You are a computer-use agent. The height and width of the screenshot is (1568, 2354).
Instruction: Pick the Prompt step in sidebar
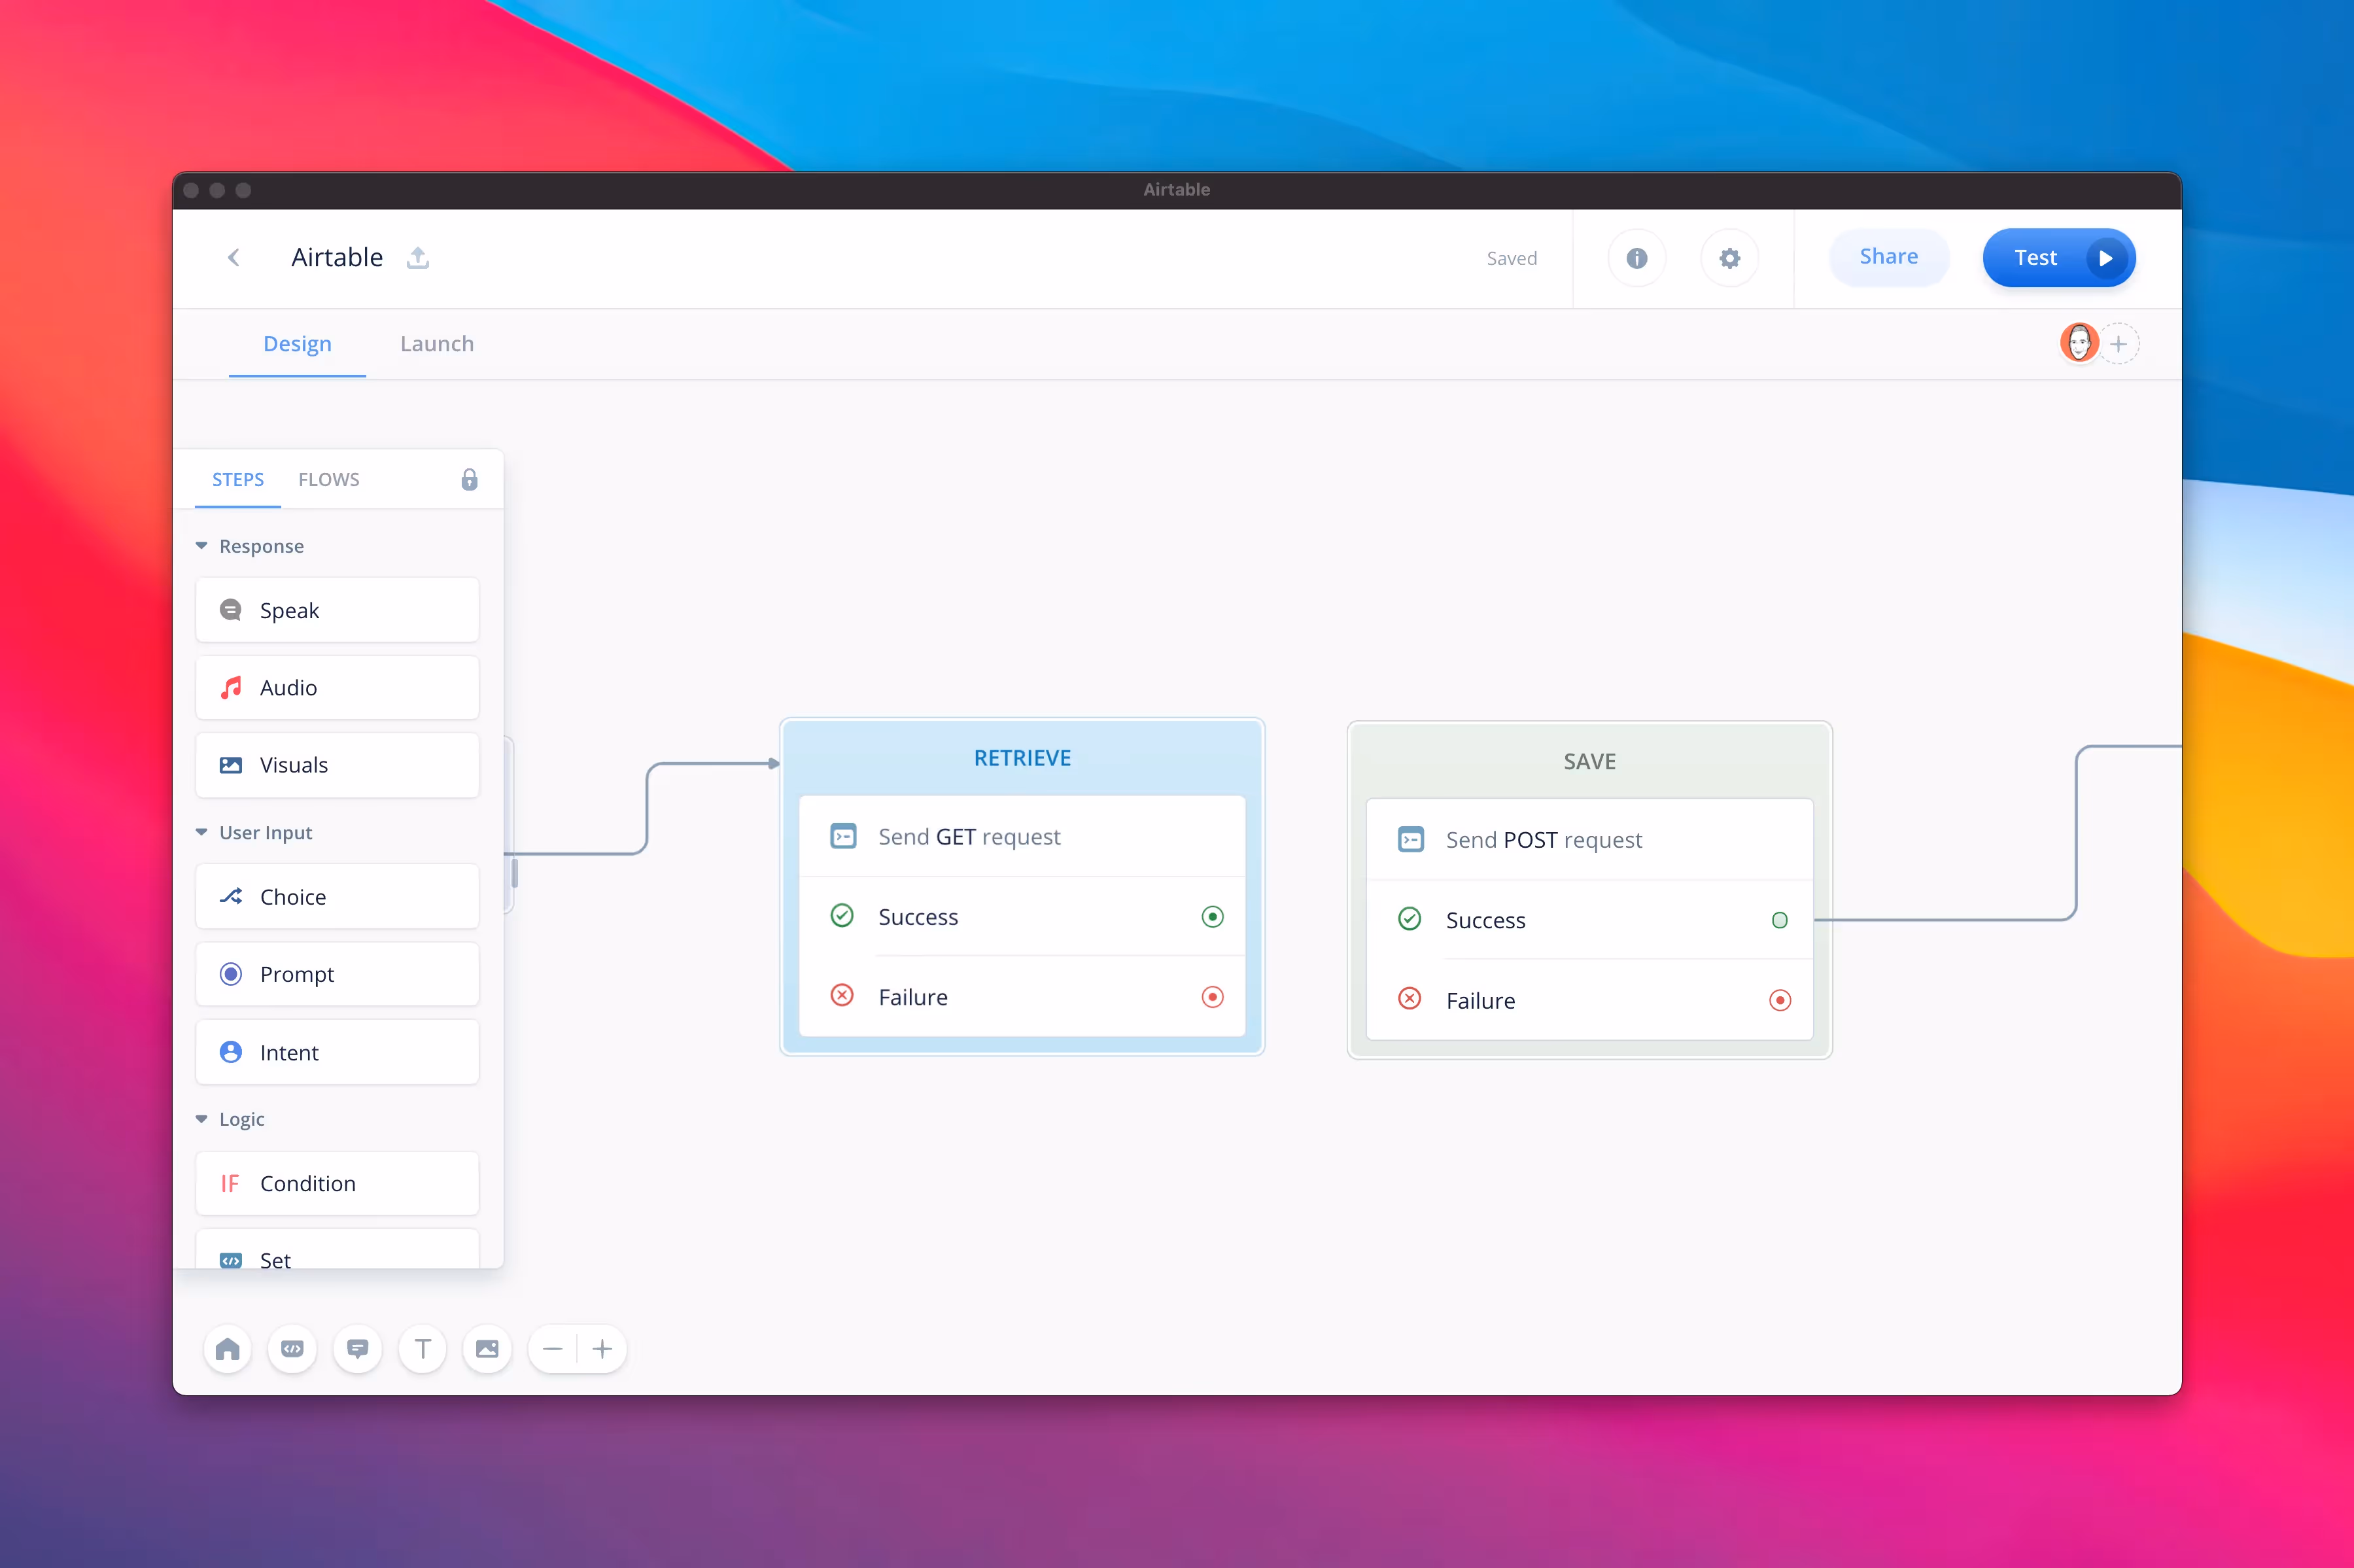click(x=337, y=974)
